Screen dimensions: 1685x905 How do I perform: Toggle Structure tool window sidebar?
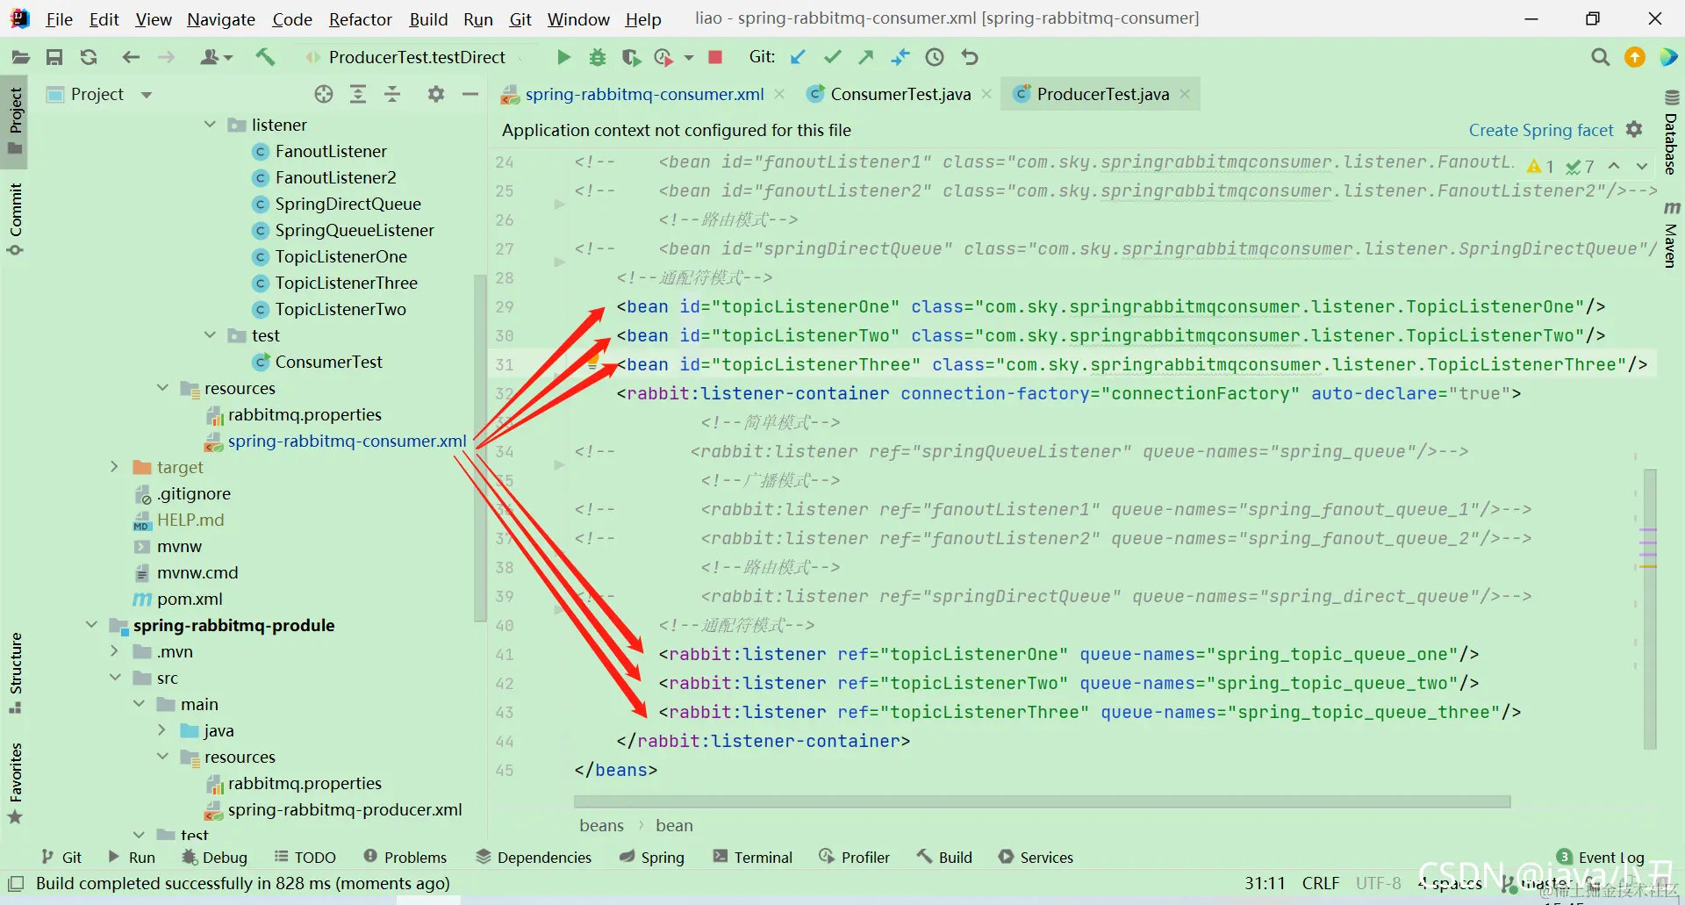coord(15,672)
